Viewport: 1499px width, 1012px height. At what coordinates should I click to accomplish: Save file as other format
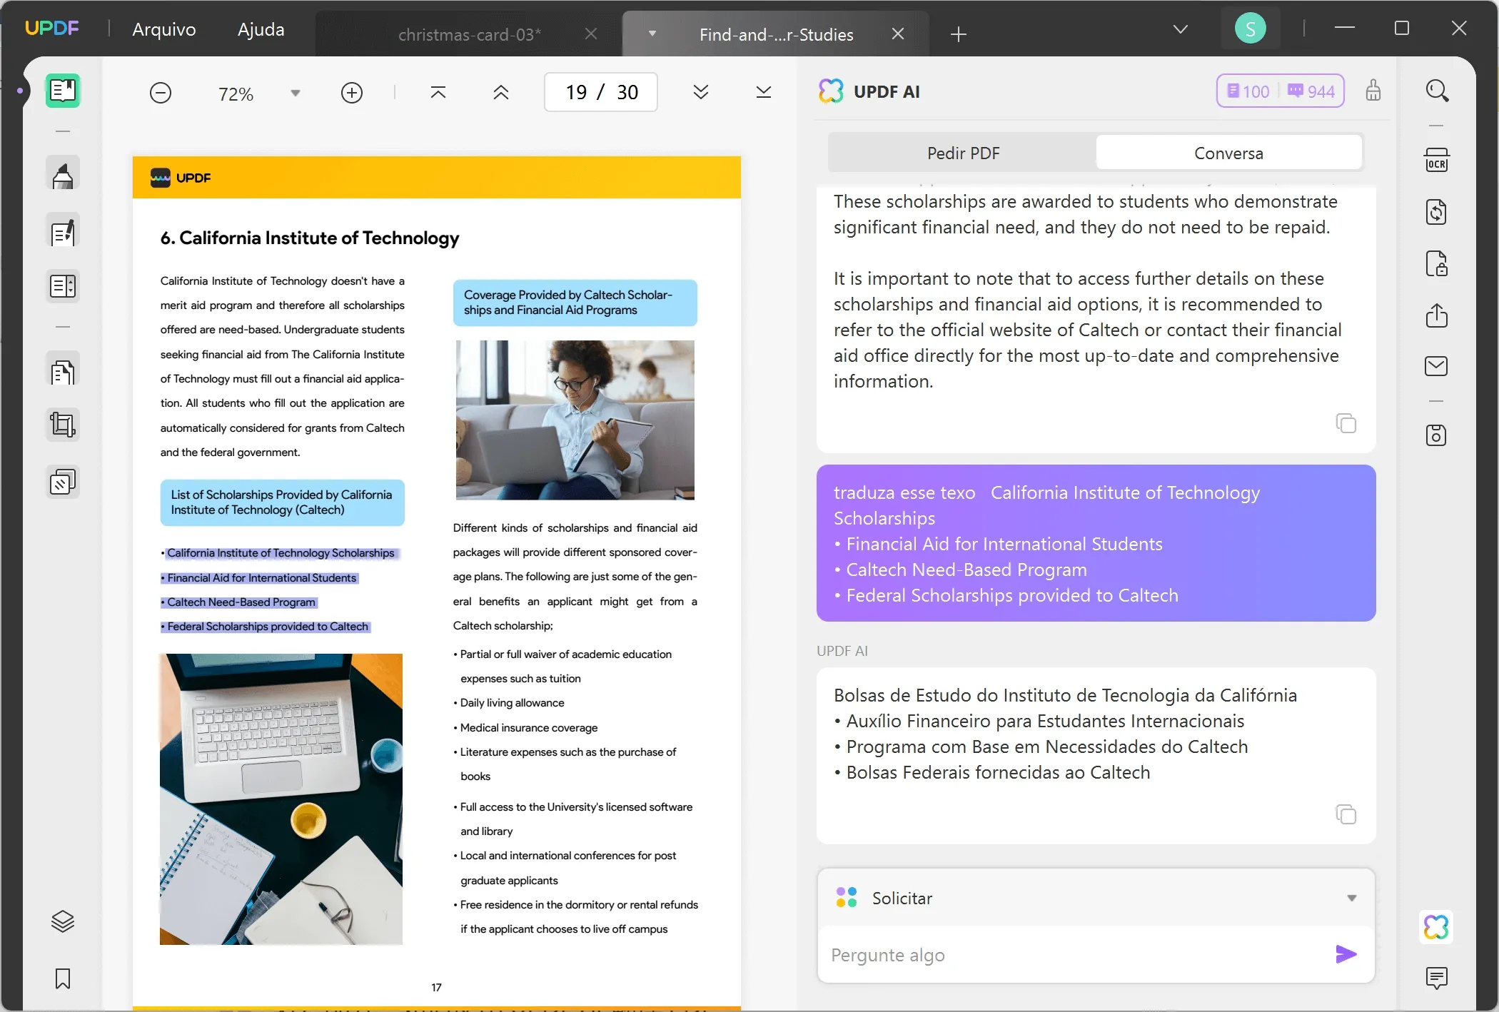coord(1437,435)
